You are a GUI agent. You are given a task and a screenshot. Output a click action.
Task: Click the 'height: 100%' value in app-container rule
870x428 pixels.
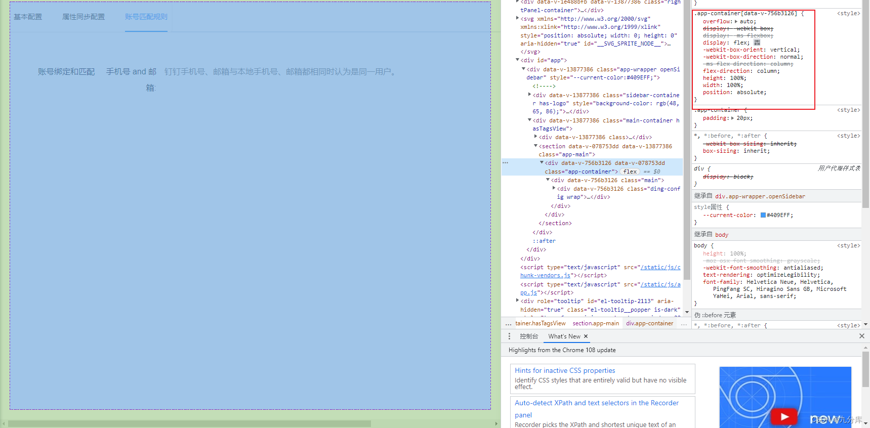(737, 78)
